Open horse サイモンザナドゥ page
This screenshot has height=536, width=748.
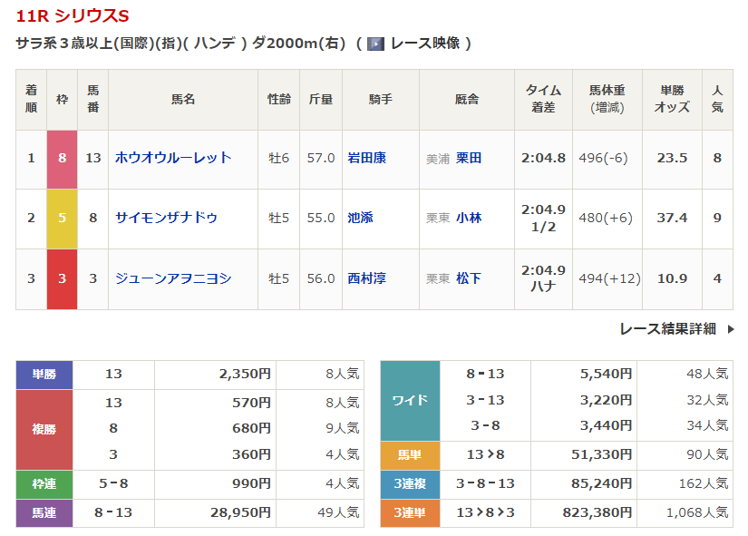[x=166, y=218]
